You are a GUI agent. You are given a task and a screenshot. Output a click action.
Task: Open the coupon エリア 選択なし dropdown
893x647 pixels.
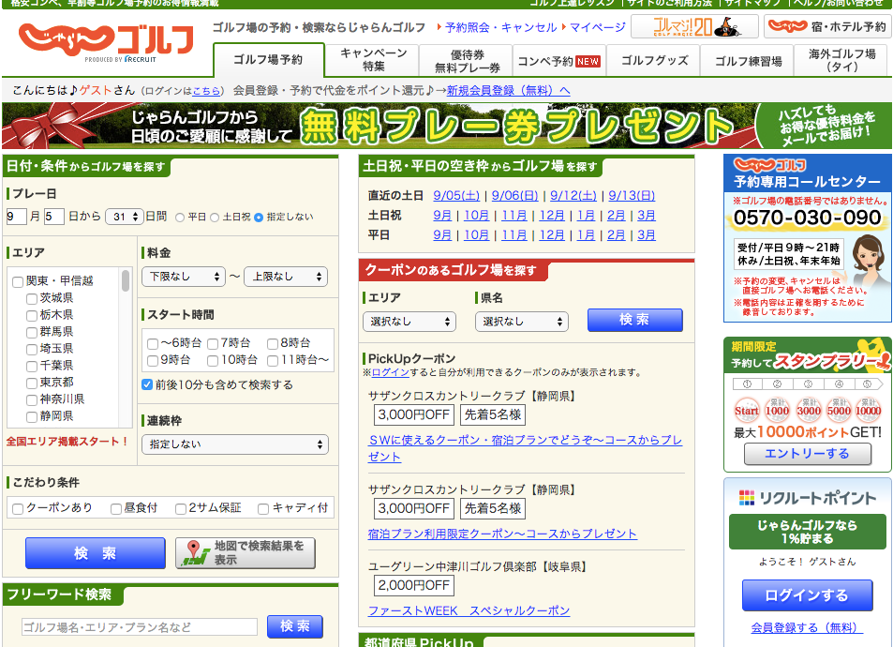(x=409, y=322)
